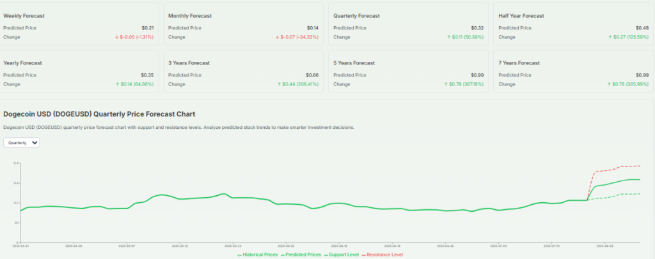The width and height of the screenshot is (655, 259).
Task: Click the red down arrow in Weekly Forecast
Action: tap(117, 37)
